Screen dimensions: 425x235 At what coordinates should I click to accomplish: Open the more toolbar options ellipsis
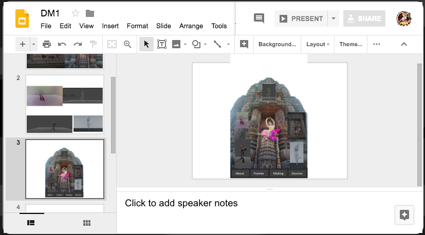pos(377,44)
